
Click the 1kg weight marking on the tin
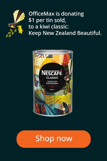click(52, 89)
